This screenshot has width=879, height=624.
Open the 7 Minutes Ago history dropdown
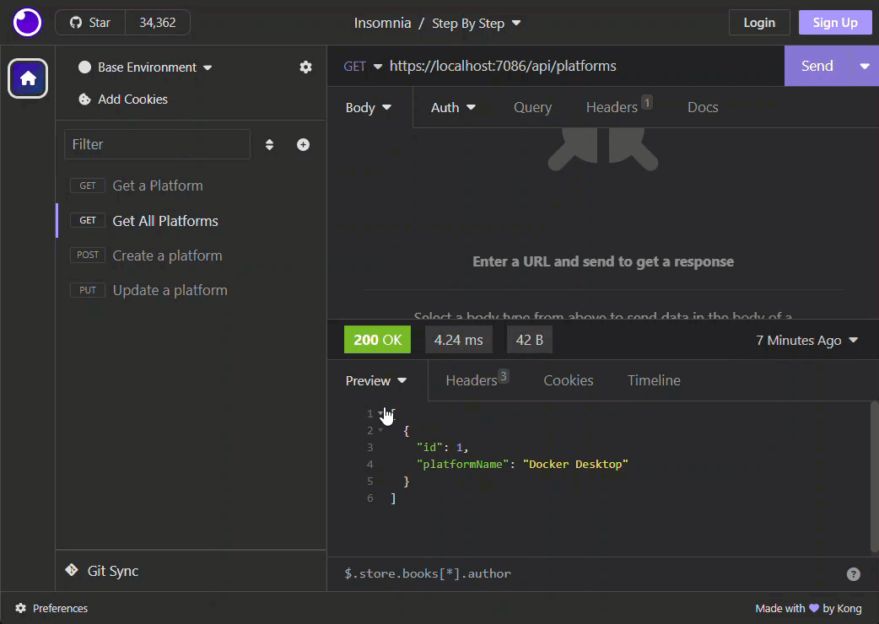(x=806, y=341)
